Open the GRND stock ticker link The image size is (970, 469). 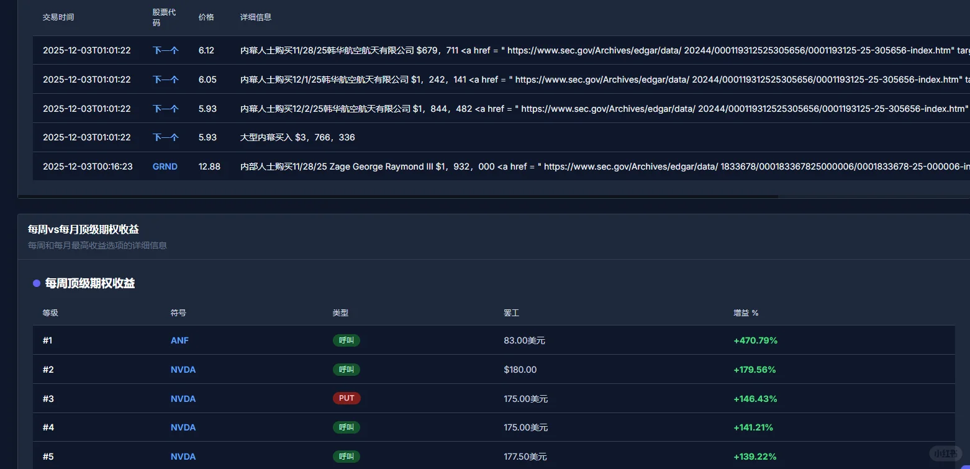tap(165, 166)
